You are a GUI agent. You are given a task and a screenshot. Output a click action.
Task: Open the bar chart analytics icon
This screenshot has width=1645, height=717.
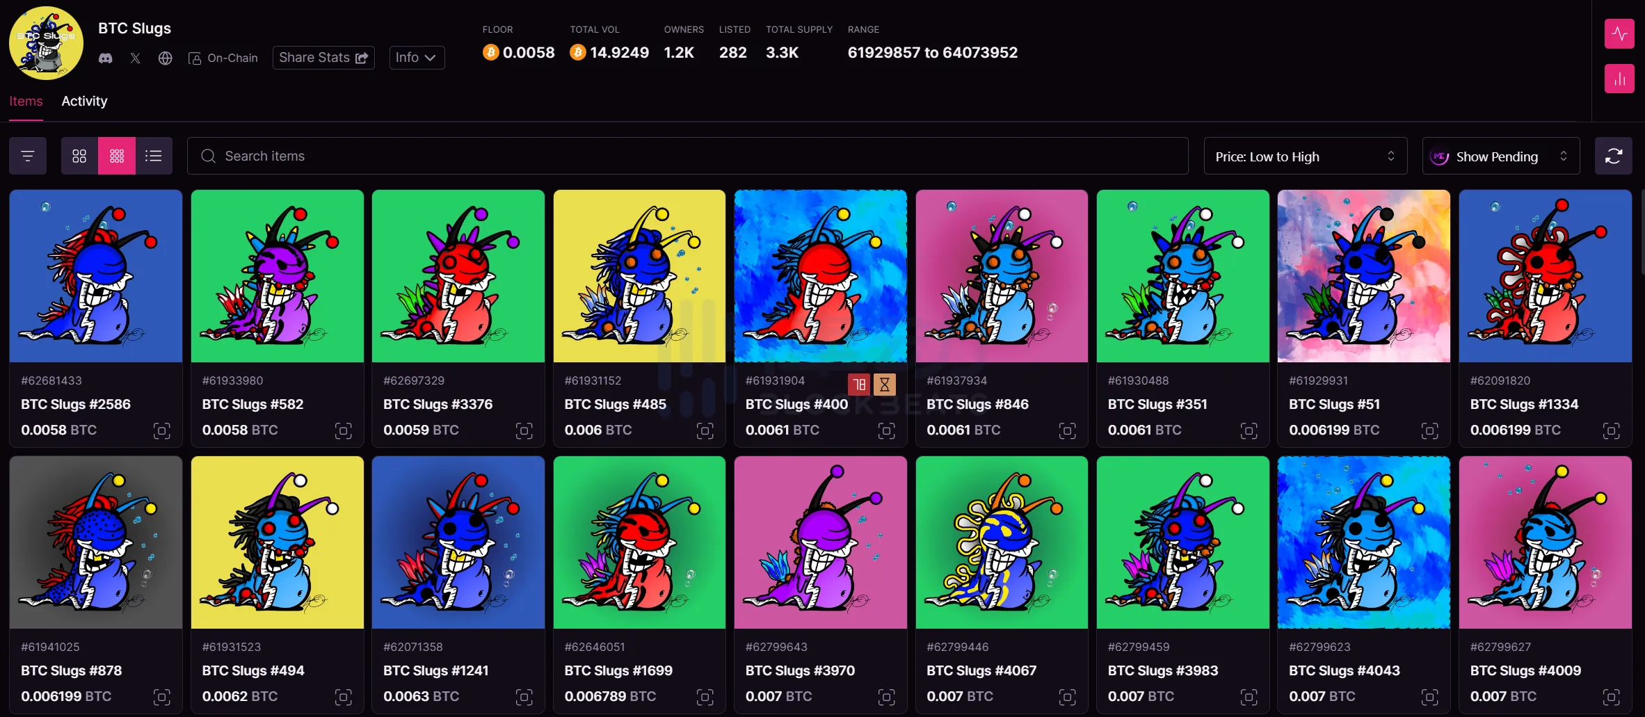click(1619, 79)
